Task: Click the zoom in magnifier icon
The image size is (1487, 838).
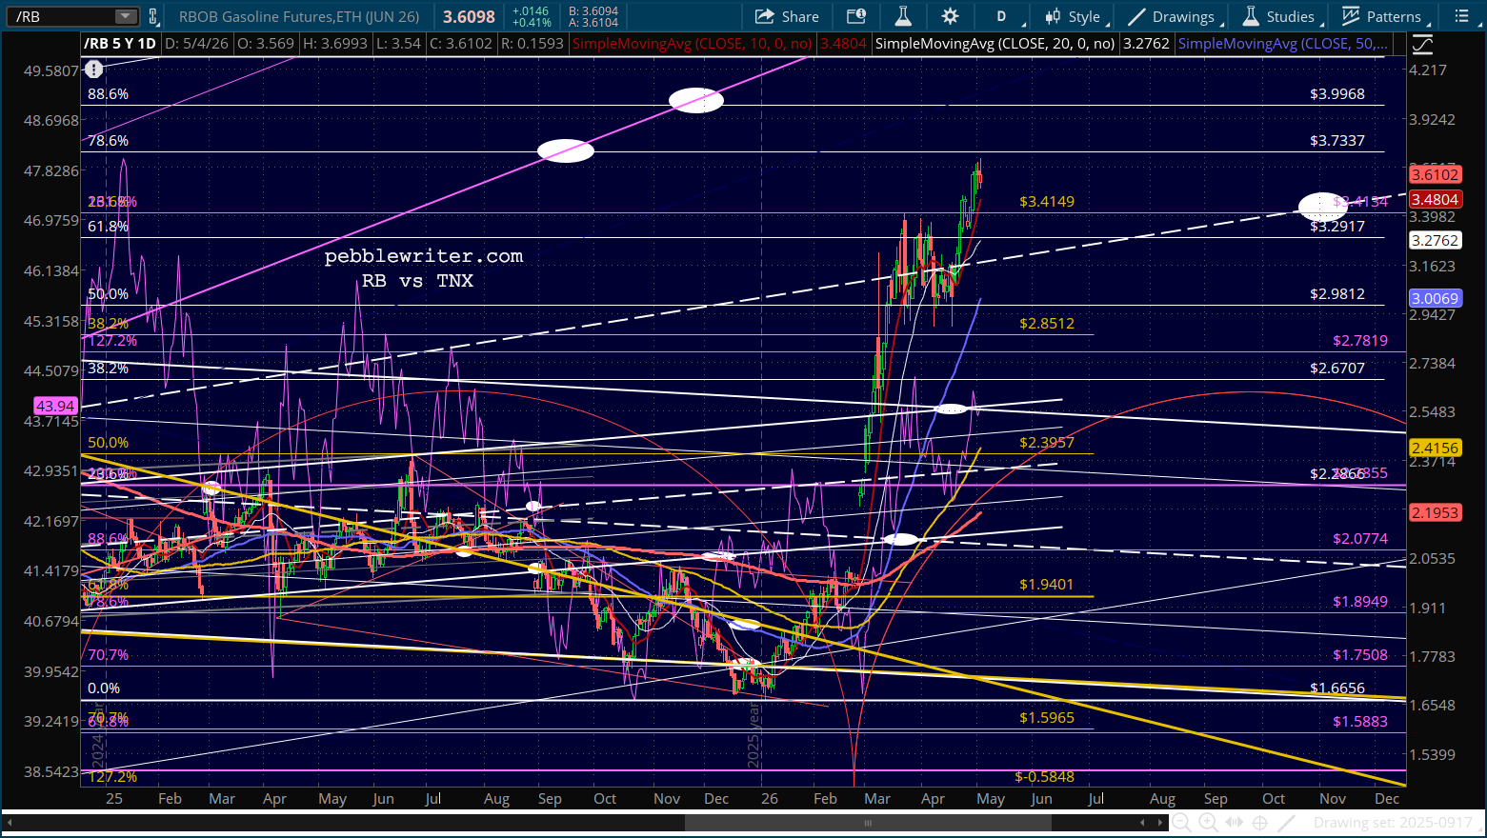Action: tap(1206, 823)
